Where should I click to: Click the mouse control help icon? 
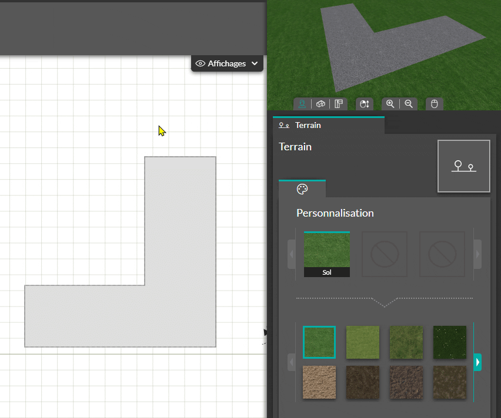tap(434, 104)
